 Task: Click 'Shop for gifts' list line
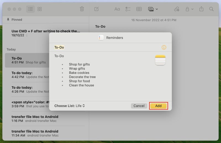coord(79,64)
